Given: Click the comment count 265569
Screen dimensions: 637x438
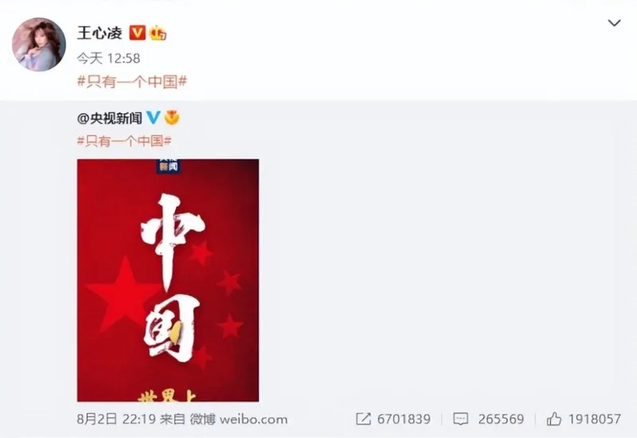Looking at the screenshot, I should [x=501, y=419].
